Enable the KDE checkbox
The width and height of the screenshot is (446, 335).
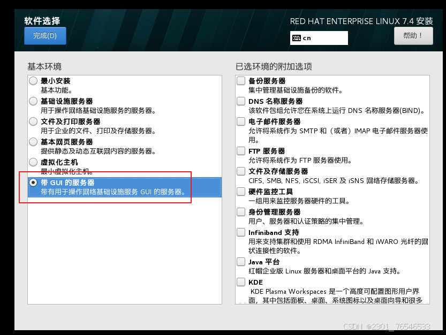pyautogui.click(x=241, y=282)
